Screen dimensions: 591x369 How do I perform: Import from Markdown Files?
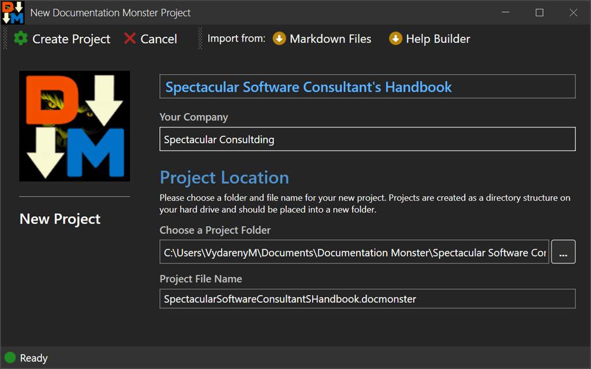(322, 39)
